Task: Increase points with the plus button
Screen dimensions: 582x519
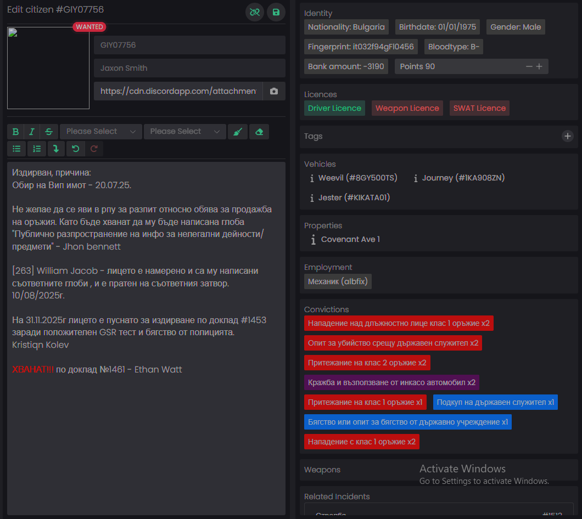Action: (539, 66)
